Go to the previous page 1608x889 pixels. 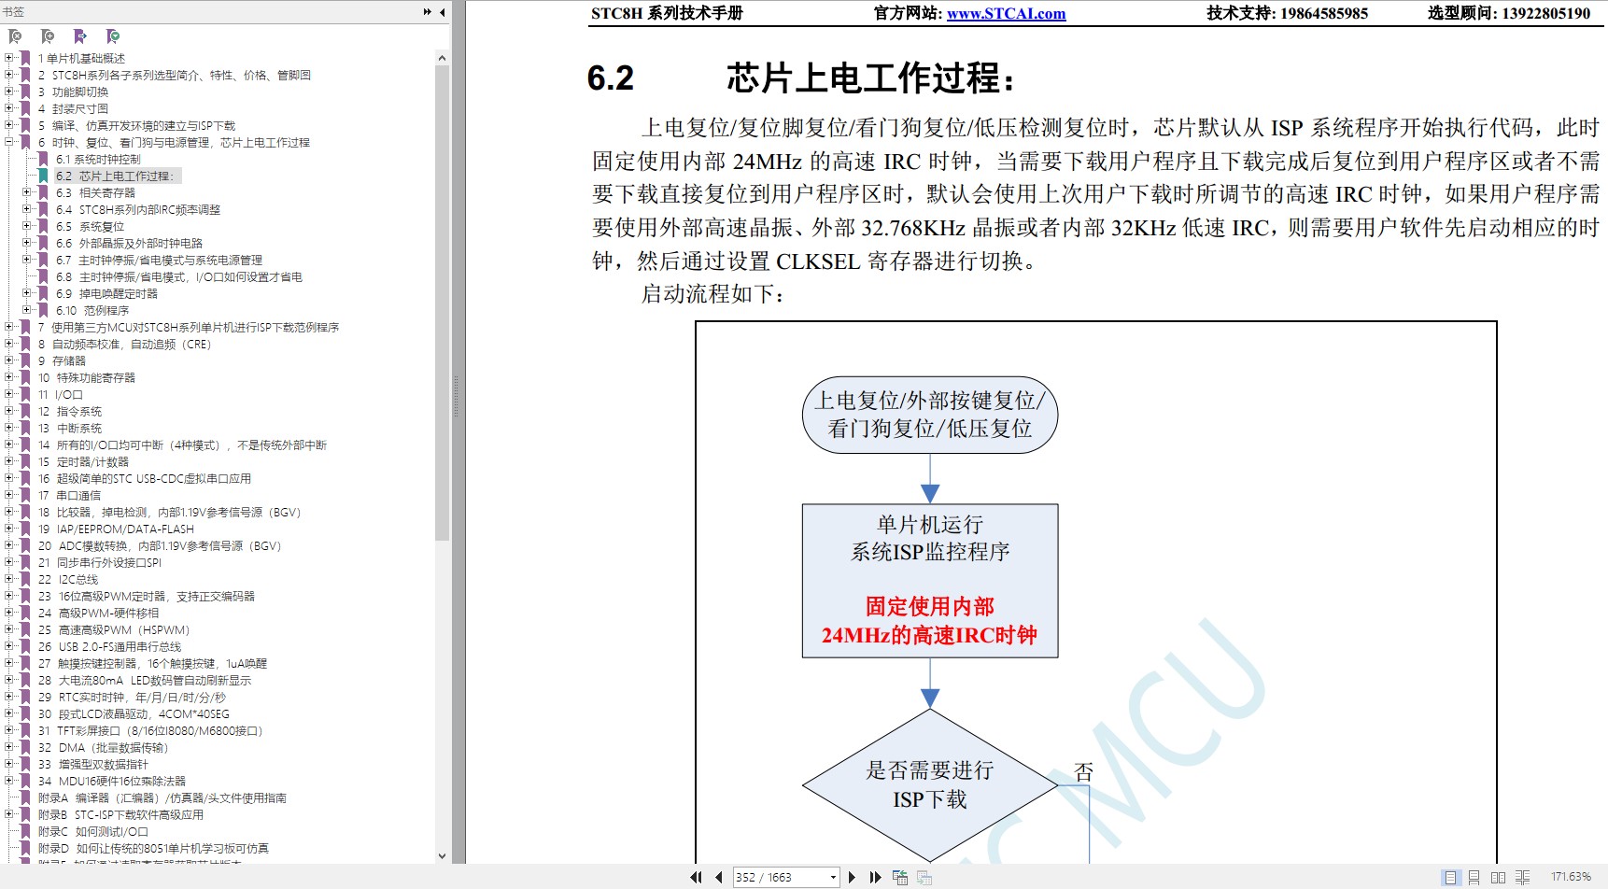(719, 877)
